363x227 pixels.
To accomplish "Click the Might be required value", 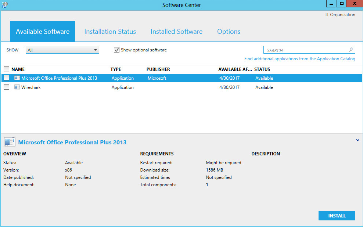I will click(223, 163).
